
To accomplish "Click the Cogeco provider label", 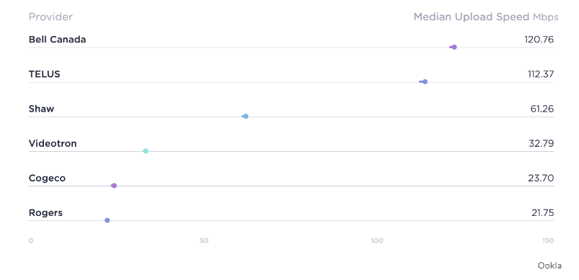I will (48, 178).
